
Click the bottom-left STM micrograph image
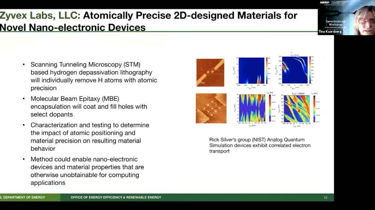(211, 108)
